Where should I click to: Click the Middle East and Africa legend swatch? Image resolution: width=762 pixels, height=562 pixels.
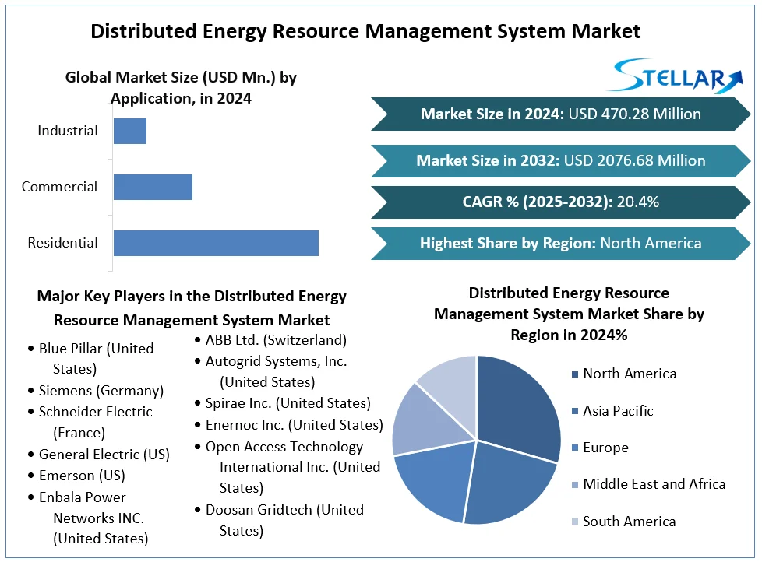click(x=575, y=485)
